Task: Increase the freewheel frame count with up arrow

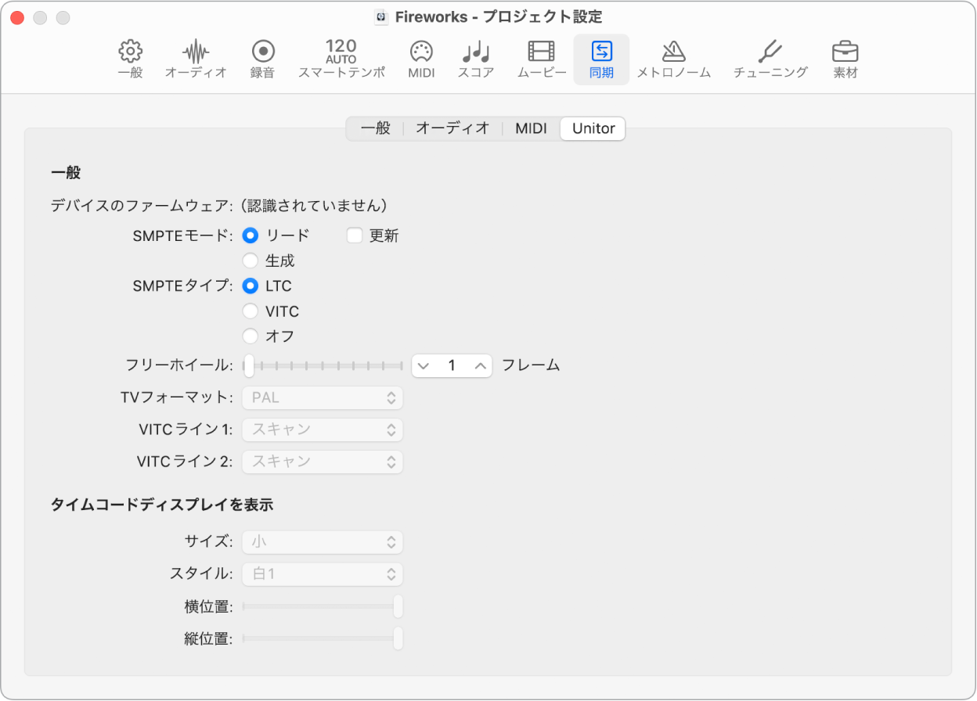Action: [x=479, y=365]
